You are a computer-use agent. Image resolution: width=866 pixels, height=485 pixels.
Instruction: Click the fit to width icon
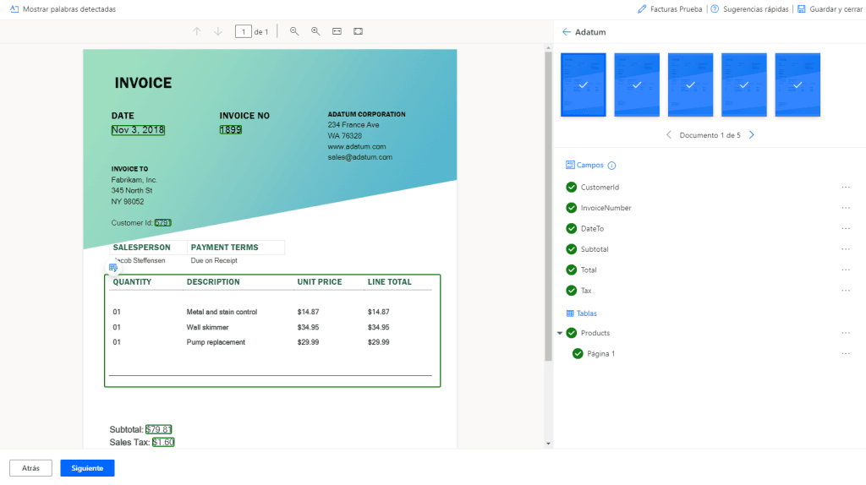tap(337, 31)
